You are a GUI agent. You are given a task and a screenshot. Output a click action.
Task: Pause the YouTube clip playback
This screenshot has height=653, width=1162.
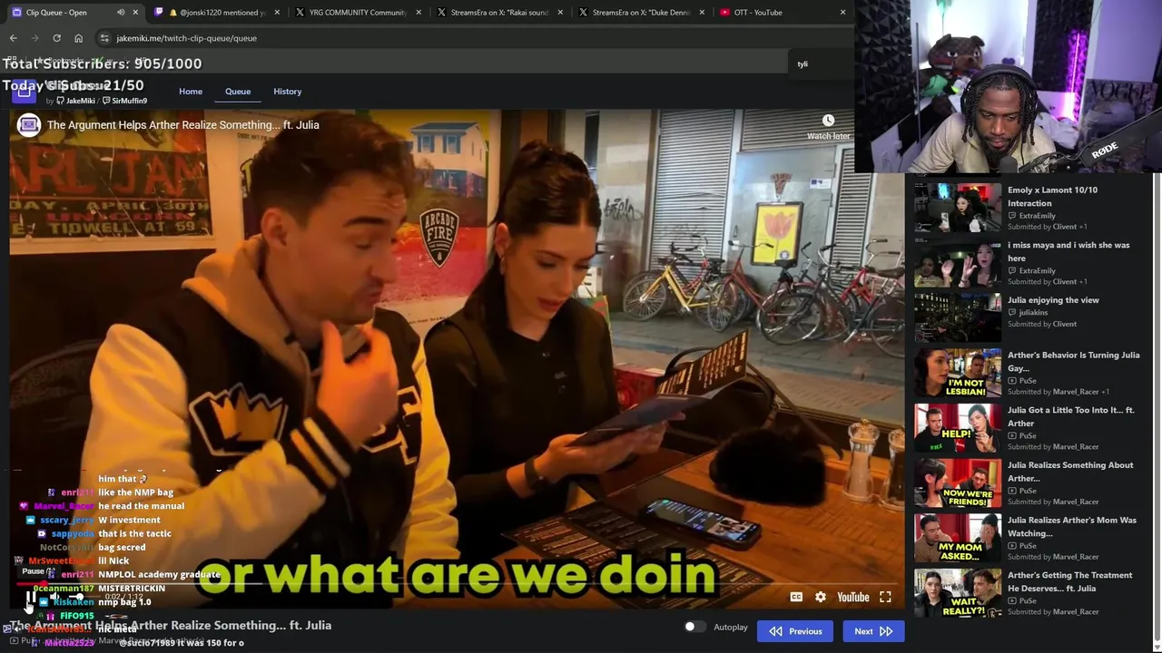pyautogui.click(x=30, y=597)
